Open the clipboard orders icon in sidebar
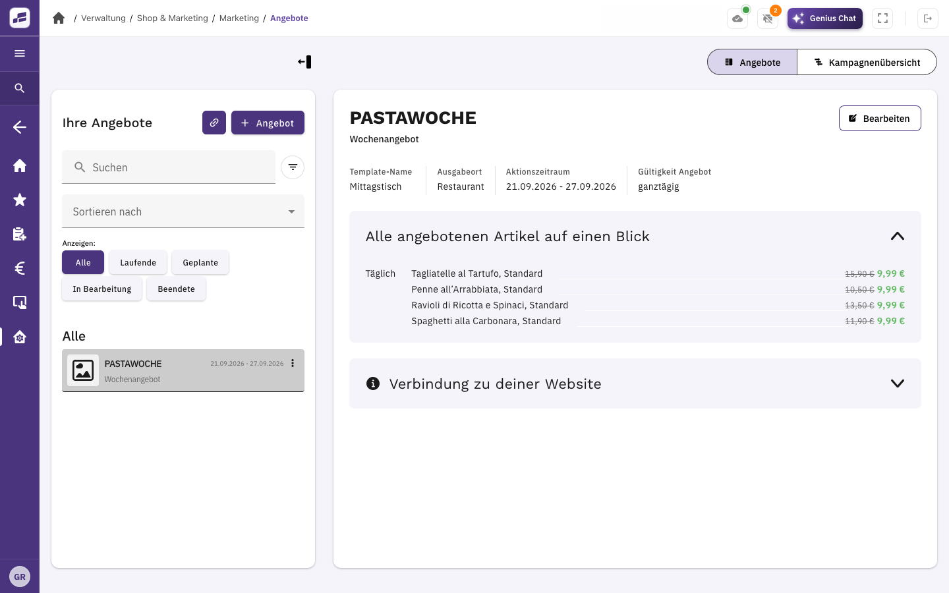Screen dimensions: 949x593 tap(20, 234)
